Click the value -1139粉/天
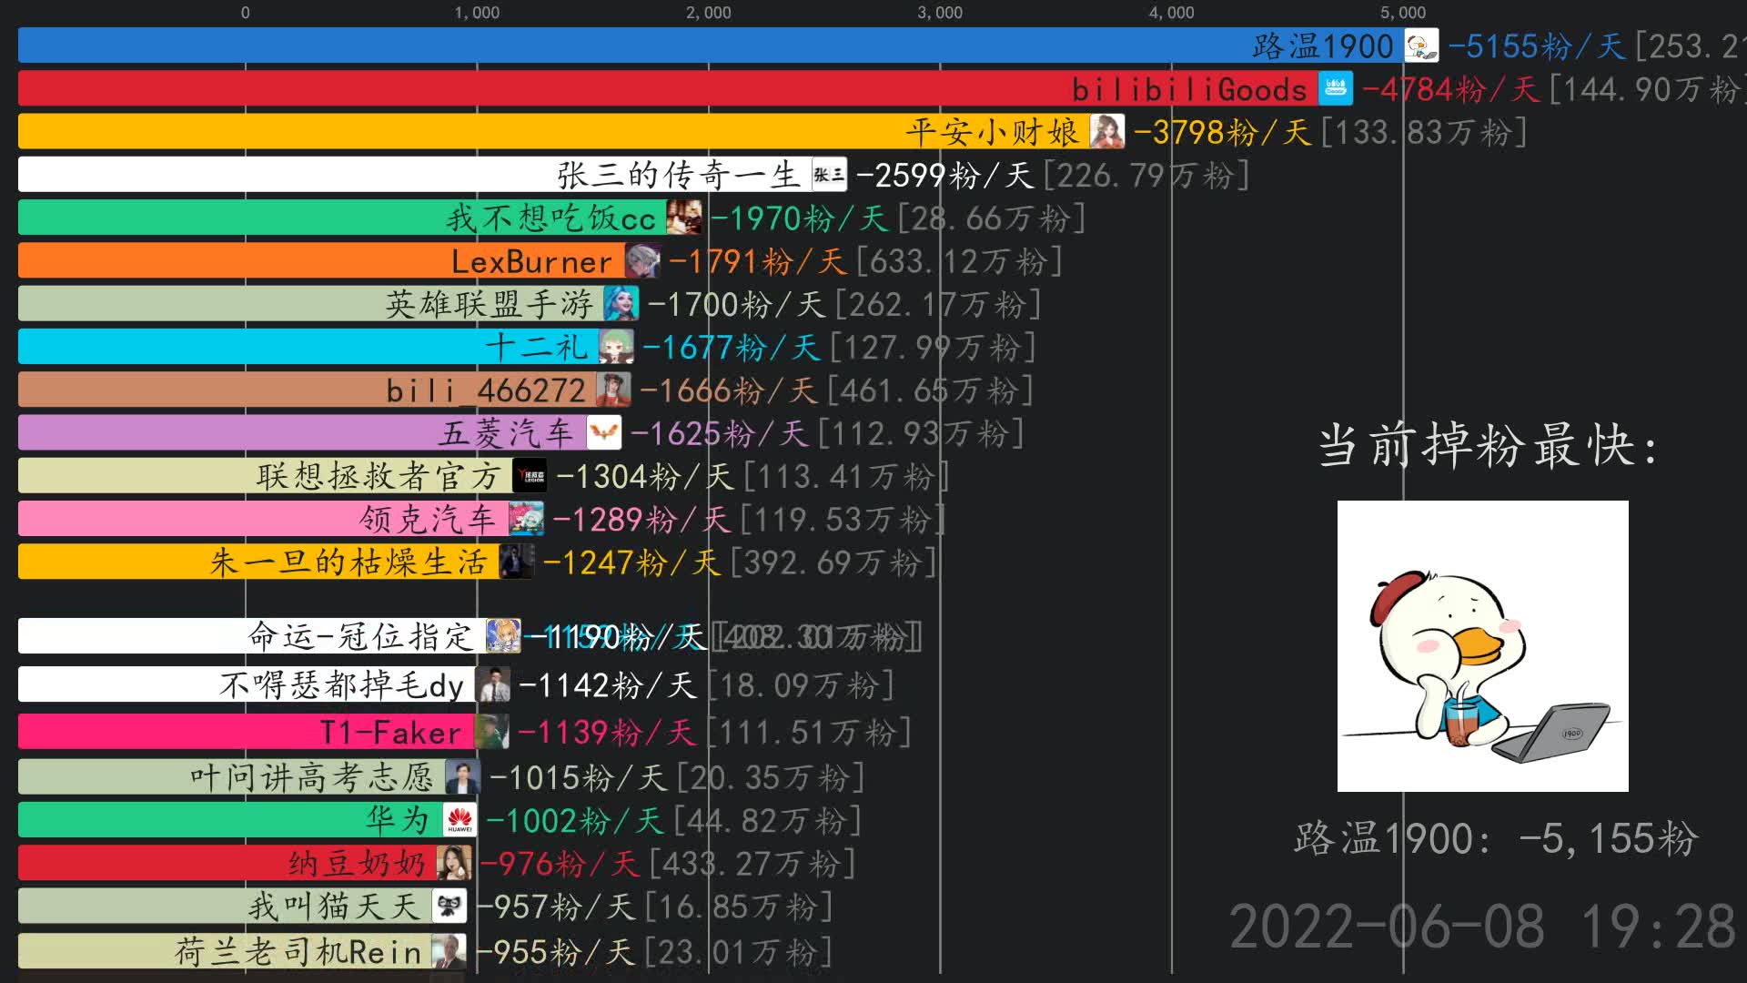1747x983 pixels. pos(607,733)
